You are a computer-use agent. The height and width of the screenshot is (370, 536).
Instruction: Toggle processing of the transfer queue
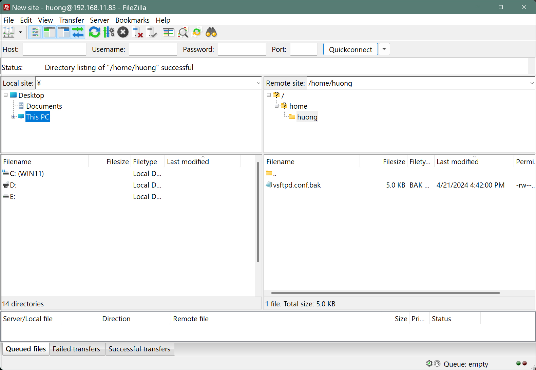point(109,32)
